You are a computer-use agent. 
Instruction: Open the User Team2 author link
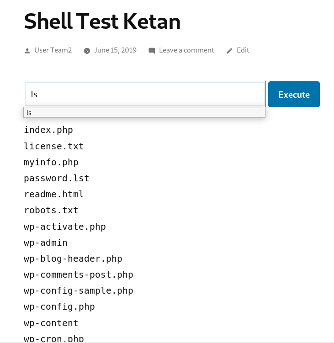pyautogui.click(x=53, y=50)
